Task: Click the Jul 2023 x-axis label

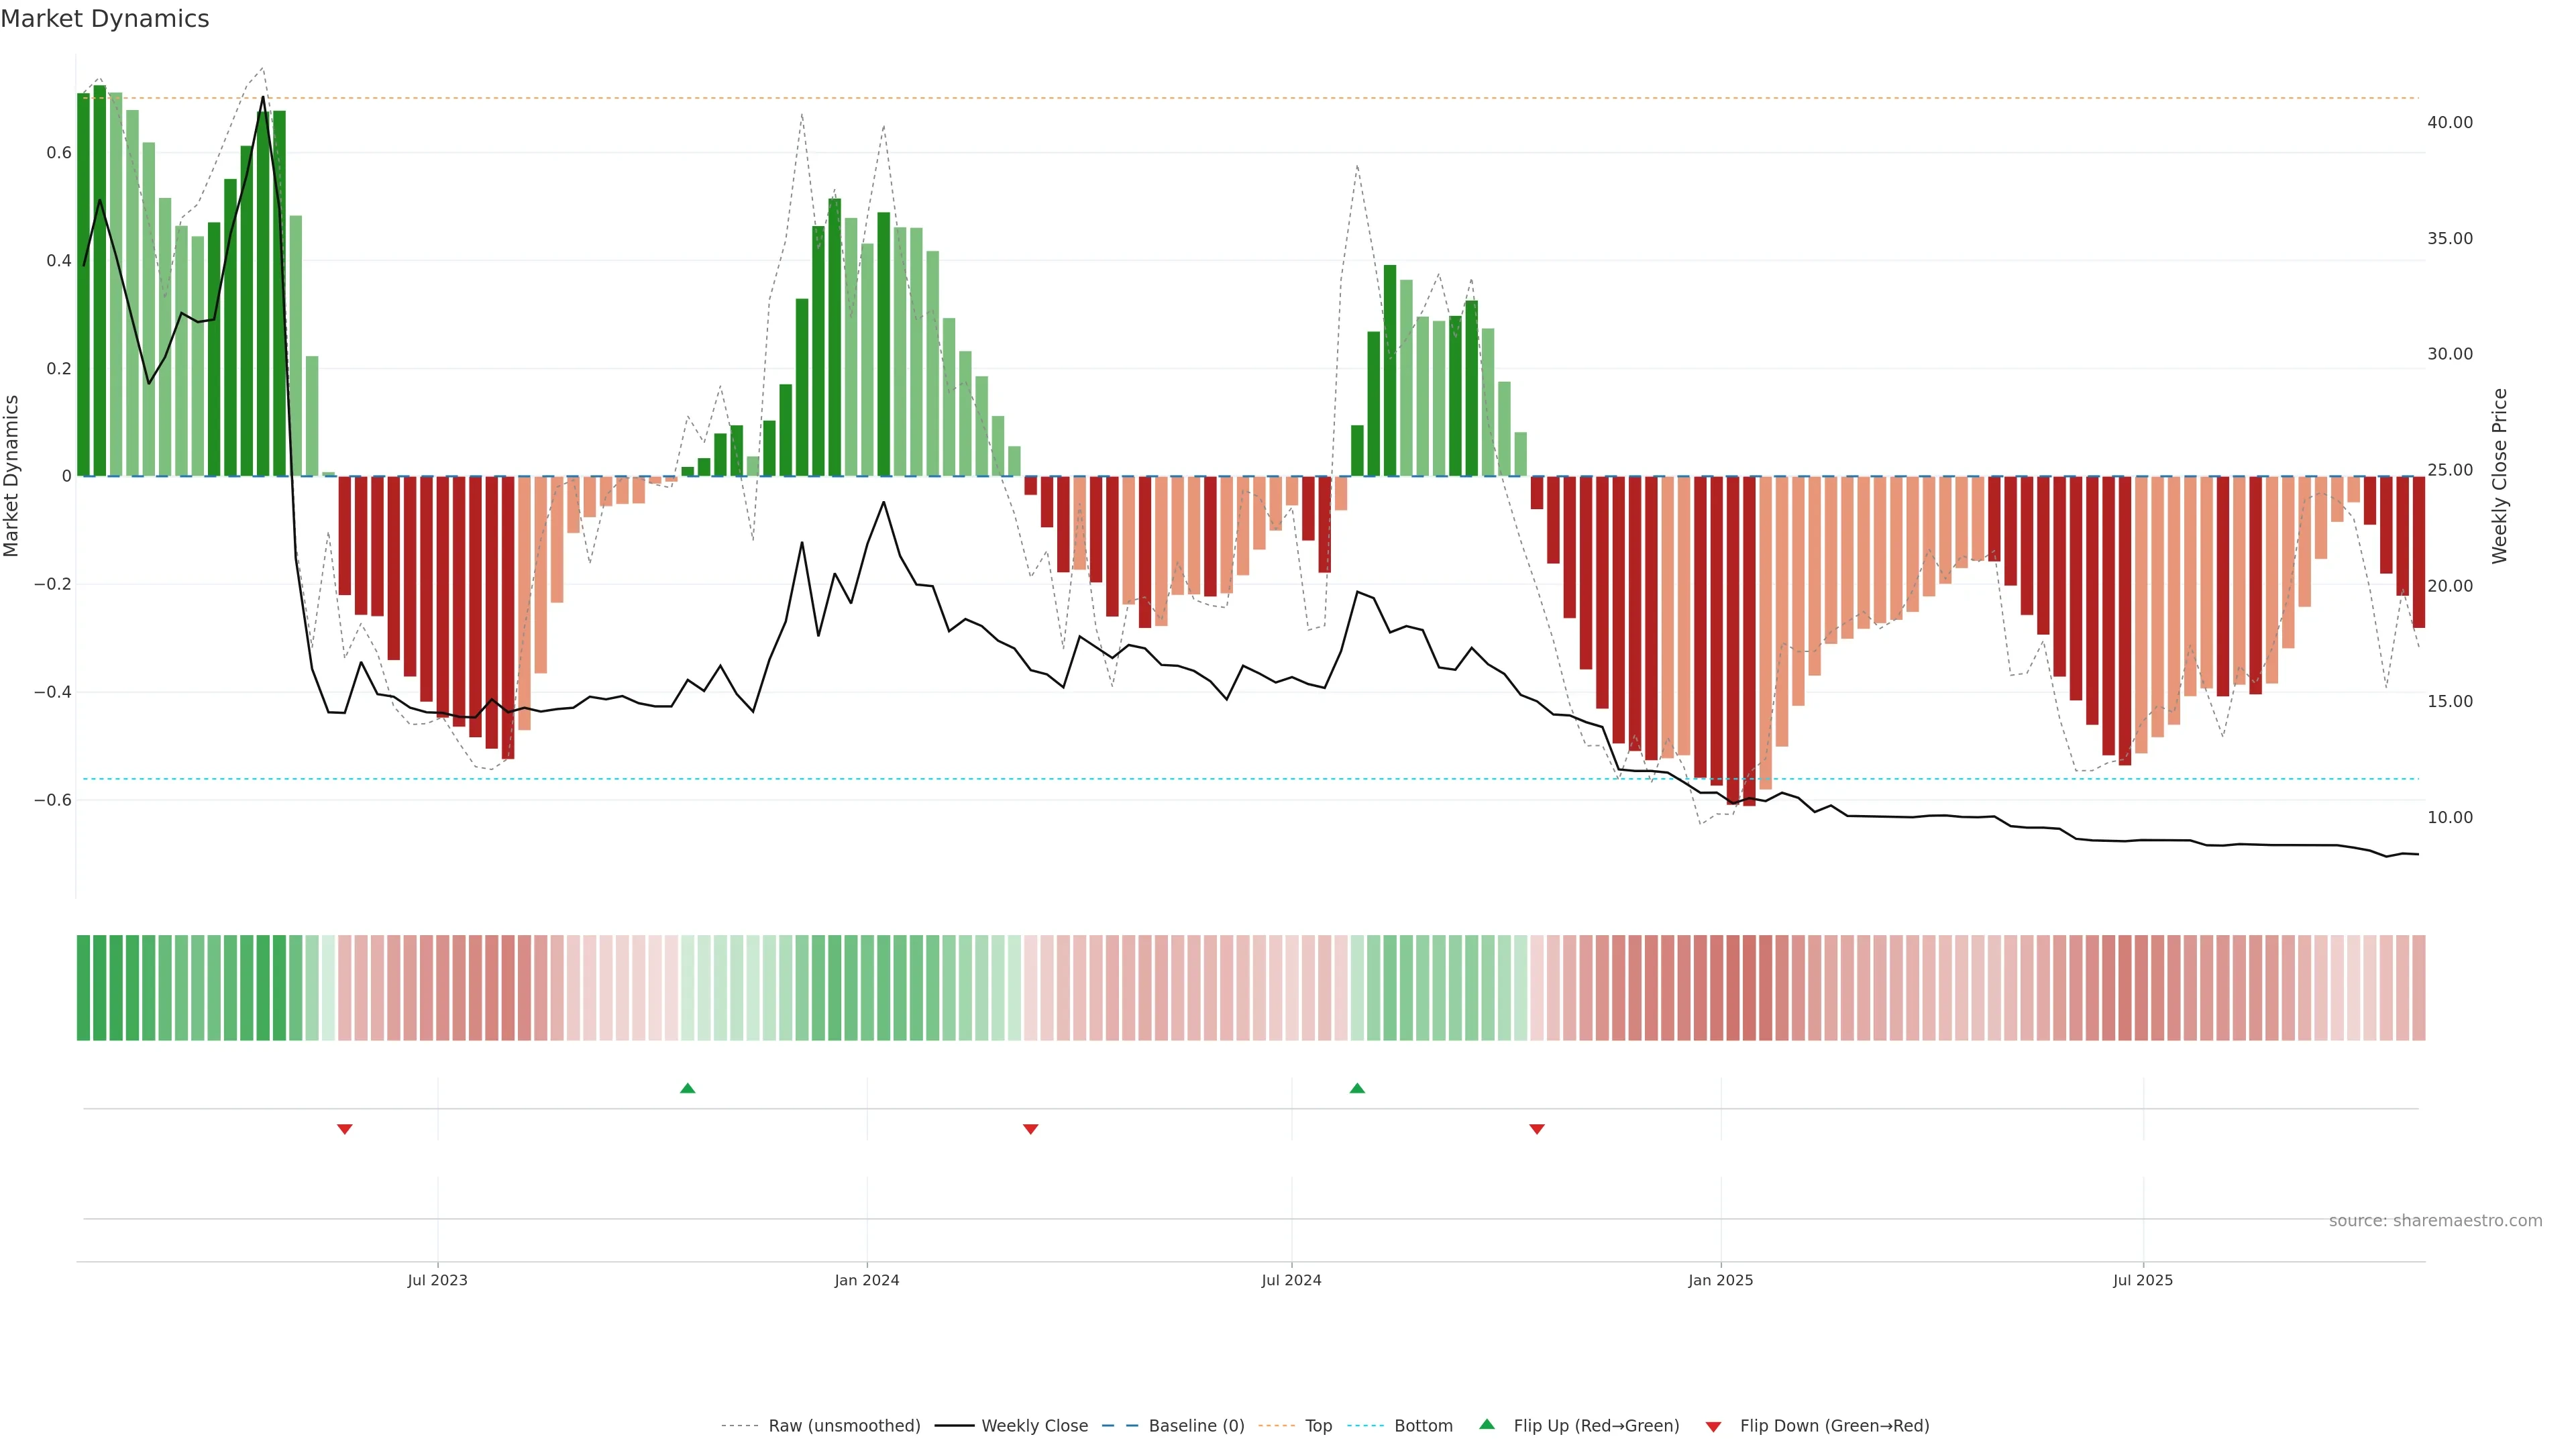Action: coord(437,1280)
